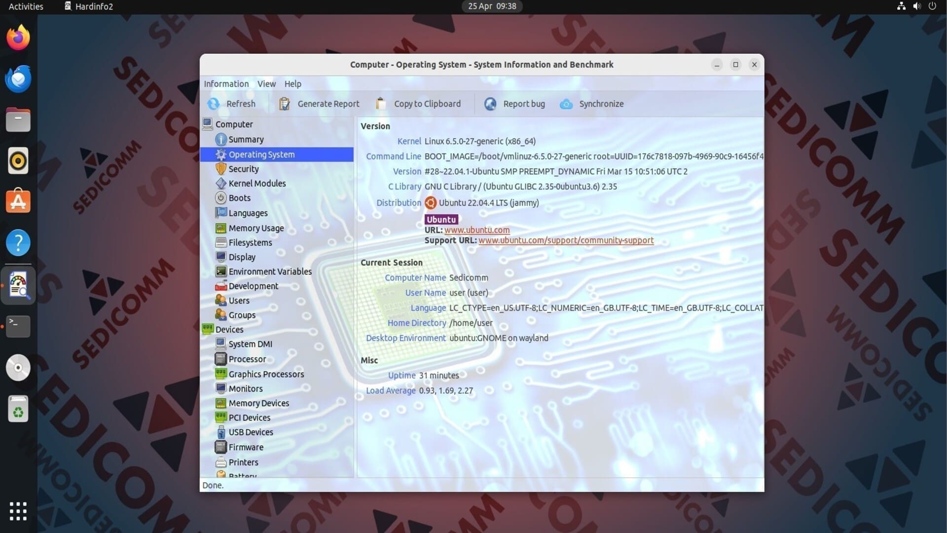The width and height of the screenshot is (947, 533).
Task: Select USB Devices in the sidebar
Action: 251,432
